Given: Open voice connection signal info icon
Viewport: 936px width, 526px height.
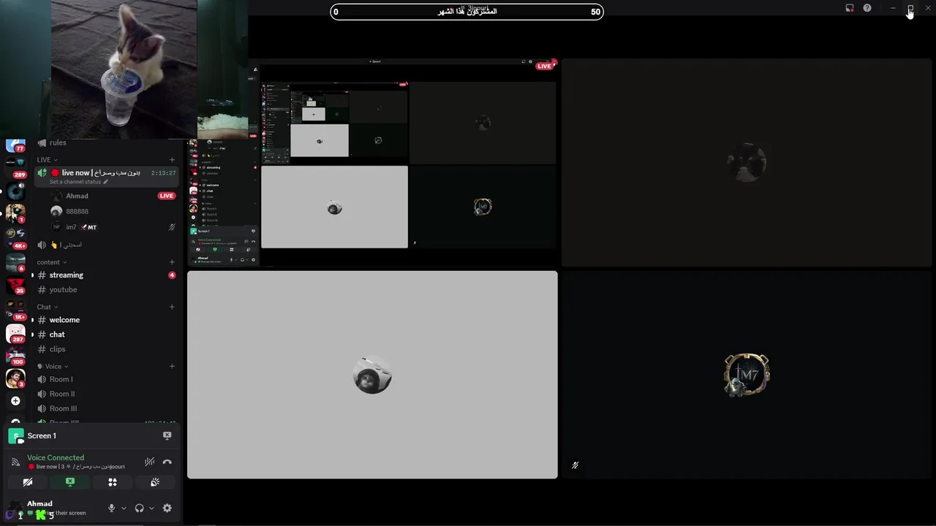Looking at the screenshot, I should 15,462.
